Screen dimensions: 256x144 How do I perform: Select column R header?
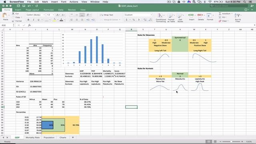coord(131,30)
